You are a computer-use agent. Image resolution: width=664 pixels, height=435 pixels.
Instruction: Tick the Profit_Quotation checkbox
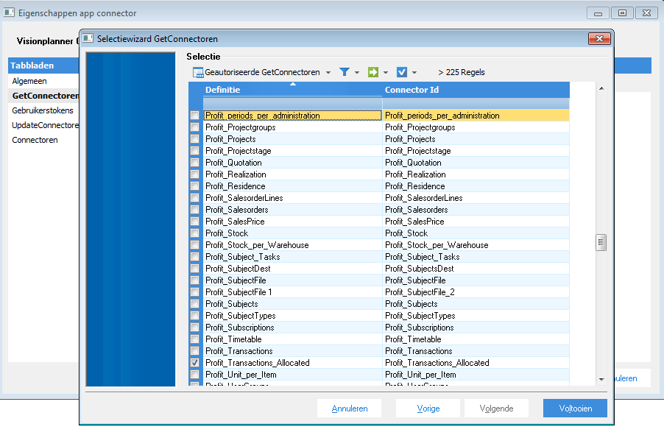click(x=195, y=162)
